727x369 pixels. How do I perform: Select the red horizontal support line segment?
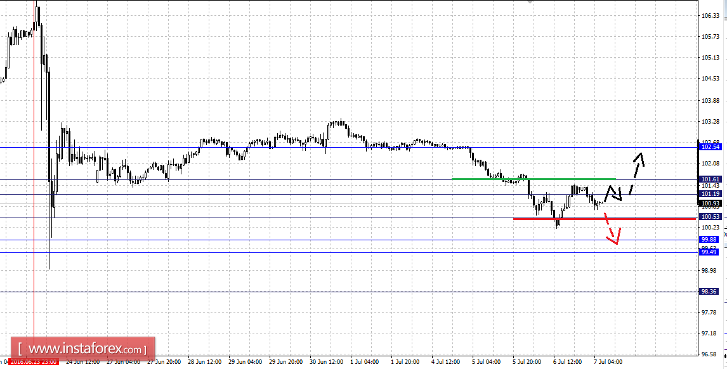[x=605, y=219]
